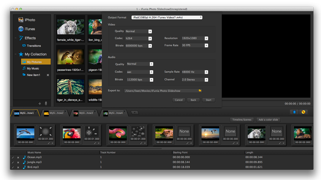Select the passerines photo thumbnail
This screenshot has width=321, height=180.
tap(70, 57)
